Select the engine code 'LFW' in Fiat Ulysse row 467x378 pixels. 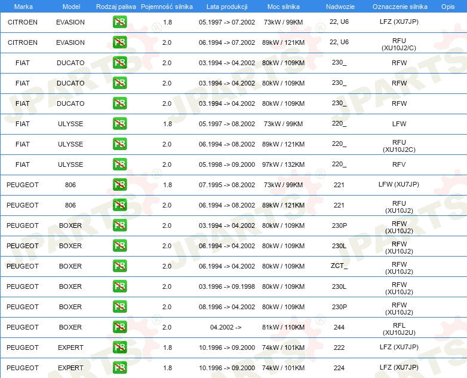[x=399, y=124]
